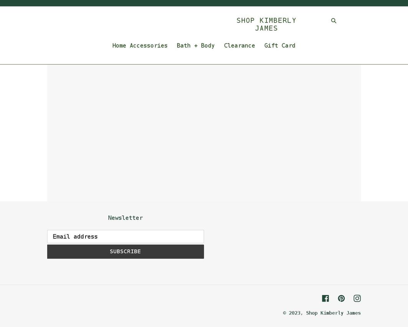Open the search magnifier icon

[x=334, y=21]
